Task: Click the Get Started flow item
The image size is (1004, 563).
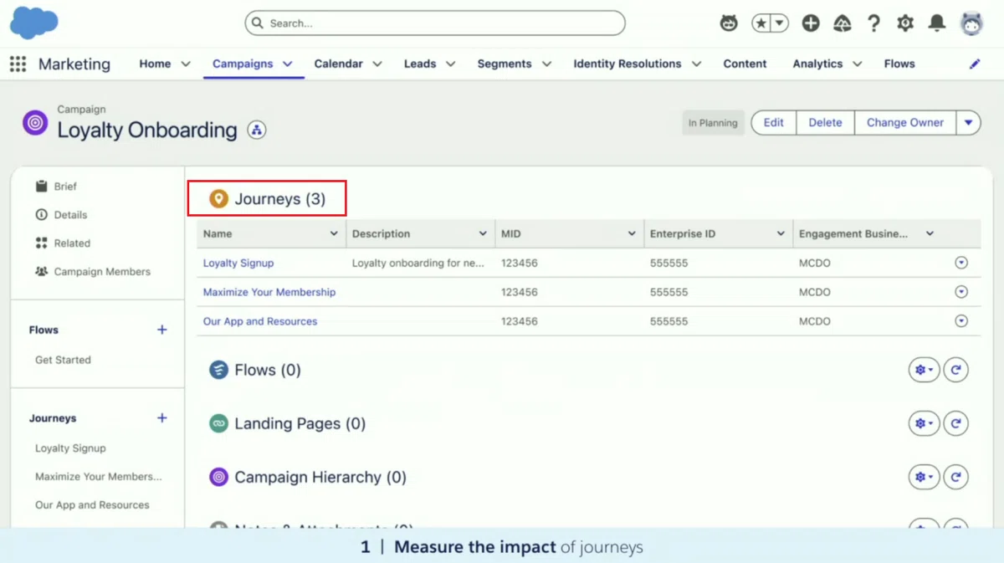Action: pyautogui.click(x=63, y=360)
